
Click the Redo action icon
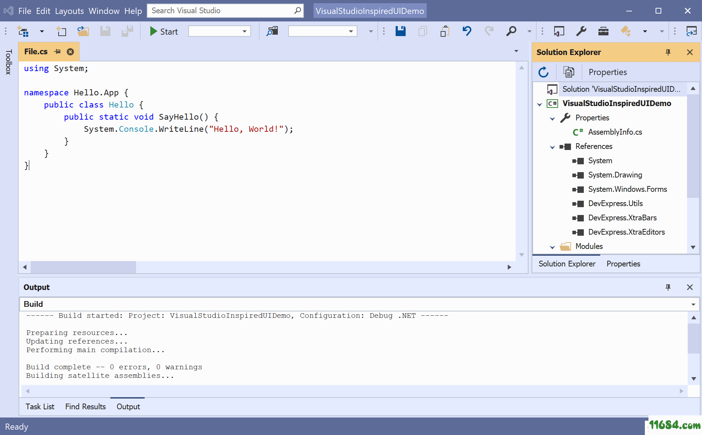(489, 32)
